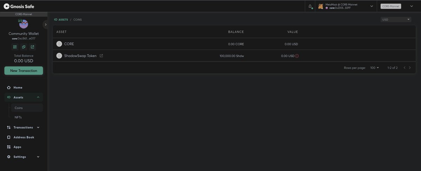Click the 100,000.00 Shdw balance
This screenshot has height=171, width=421.
pyautogui.click(x=232, y=56)
